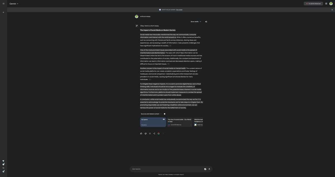Open the Gemini model selector dropdown
The image size is (335, 177).
pos(14,4)
